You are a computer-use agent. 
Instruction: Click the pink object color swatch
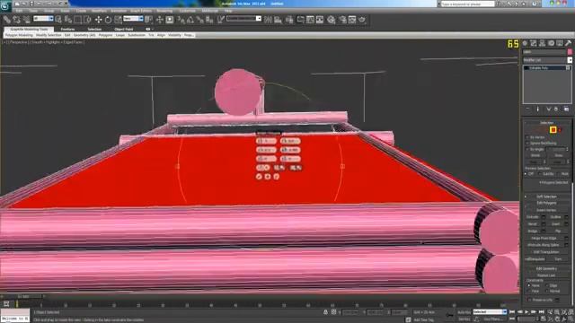[570, 52]
